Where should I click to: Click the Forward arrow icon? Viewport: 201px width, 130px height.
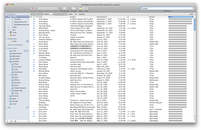(55, 8)
